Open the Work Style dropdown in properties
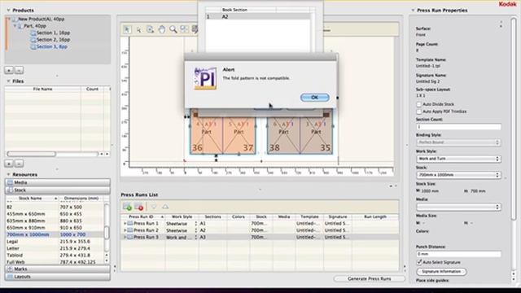This screenshot has height=293, width=521. coord(458,159)
